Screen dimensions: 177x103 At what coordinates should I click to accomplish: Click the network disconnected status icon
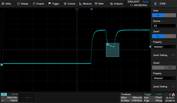tap(173, 95)
